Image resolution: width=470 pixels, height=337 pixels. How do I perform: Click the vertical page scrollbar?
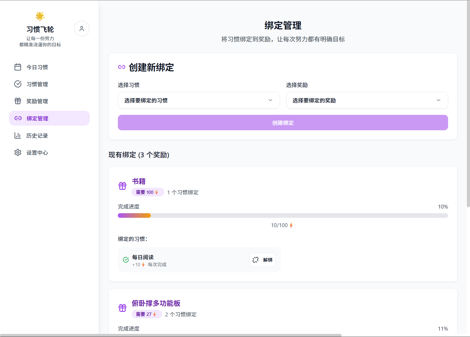tap(468, 104)
